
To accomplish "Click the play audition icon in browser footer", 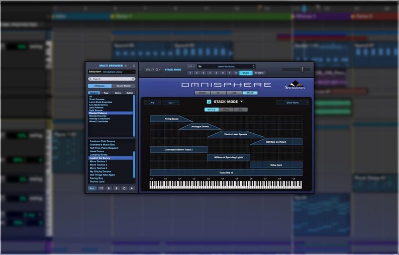I will click(132, 188).
